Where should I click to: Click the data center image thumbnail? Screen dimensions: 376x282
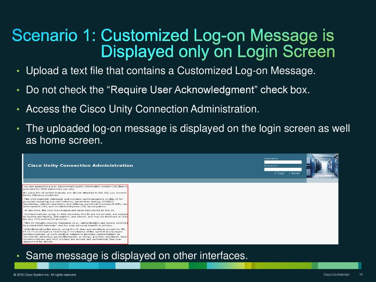pyautogui.click(x=322, y=166)
